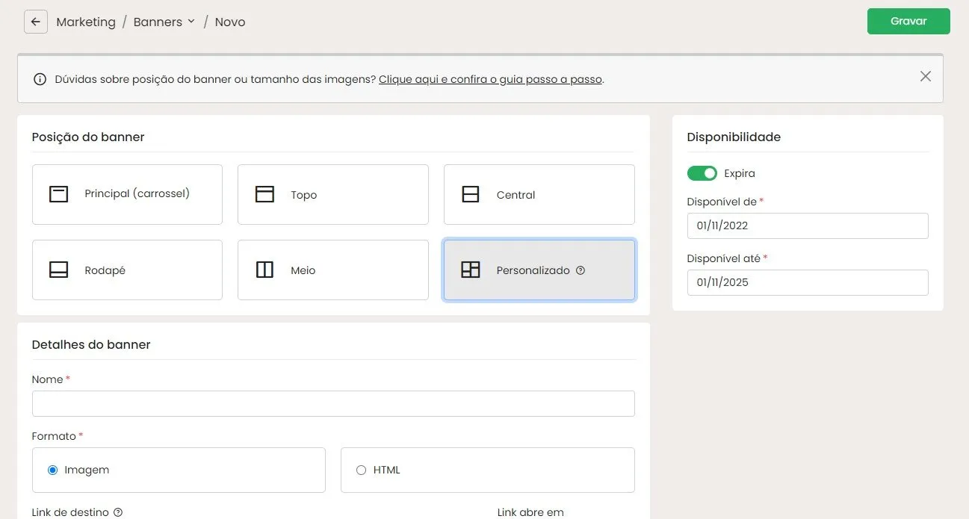Image resolution: width=969 pixels, height=519 pixels.
Task: Select the HTML format radio button
Action: 361,470
